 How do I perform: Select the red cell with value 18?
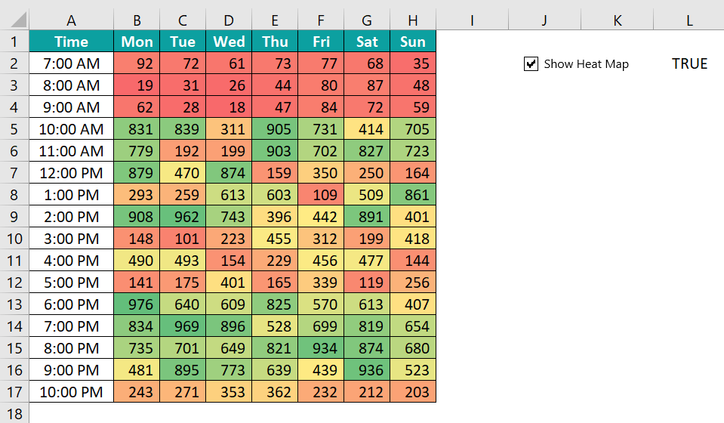pos(229,107)
